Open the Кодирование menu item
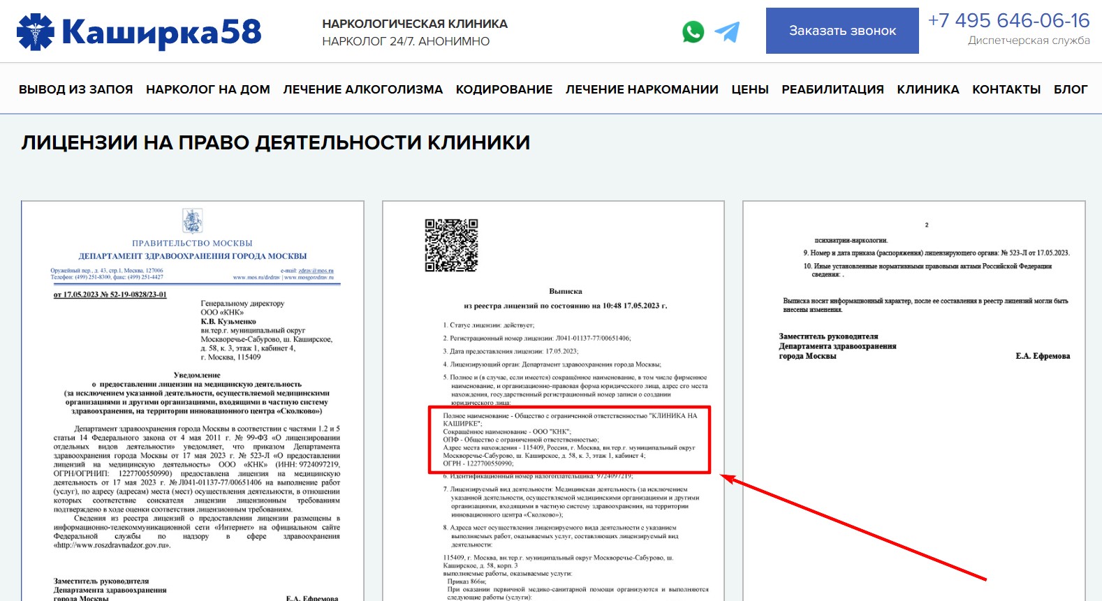This screenshot has height=601, width=1102. tap(504, 89)
